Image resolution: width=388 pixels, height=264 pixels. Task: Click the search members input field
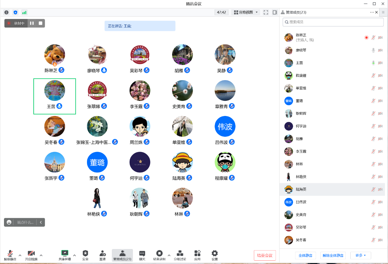(x=333, y=22)
